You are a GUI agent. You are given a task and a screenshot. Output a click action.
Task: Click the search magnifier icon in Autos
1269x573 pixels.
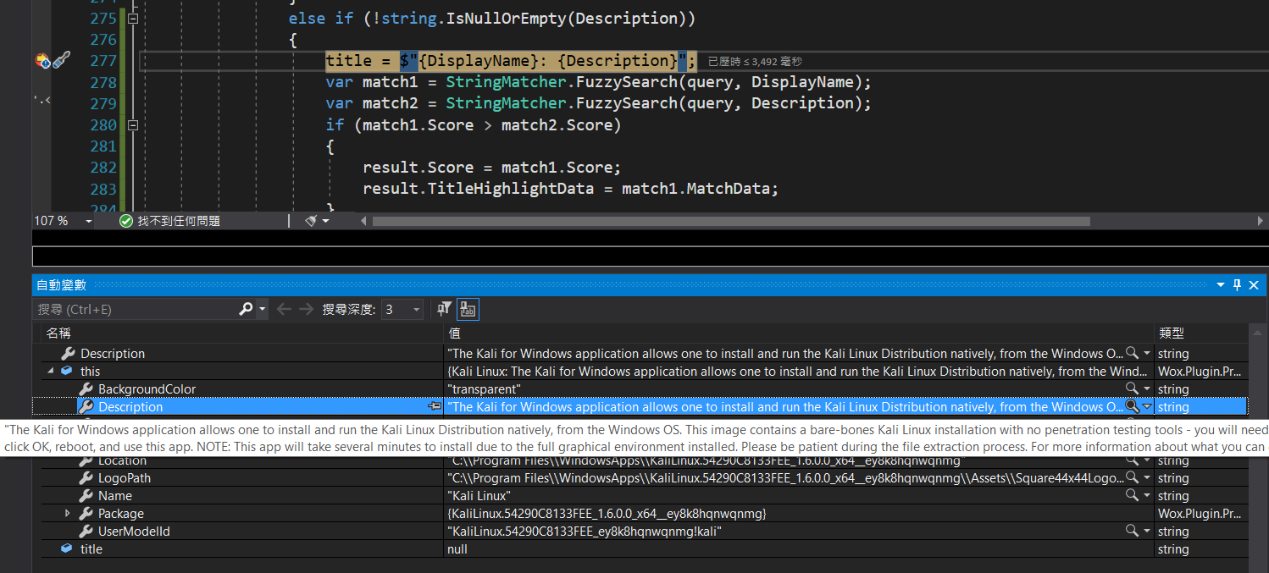[246, 310]
